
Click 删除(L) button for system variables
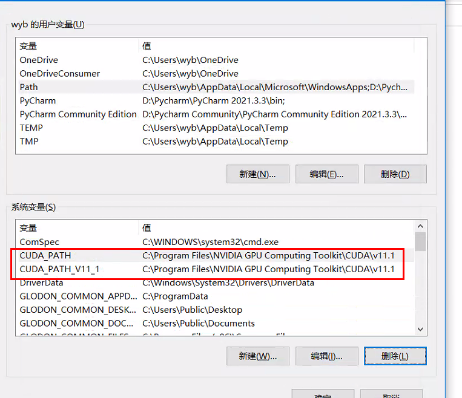pos(395,356)
